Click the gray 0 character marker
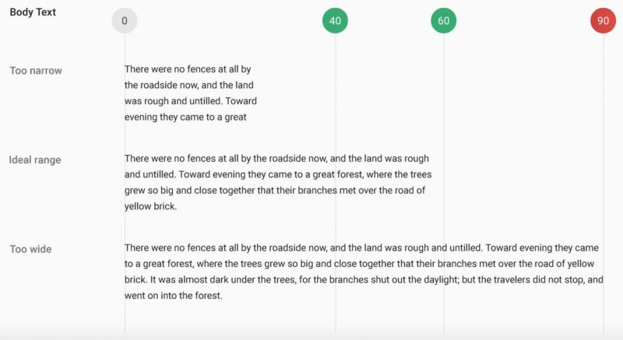 (x=125, y=21)
